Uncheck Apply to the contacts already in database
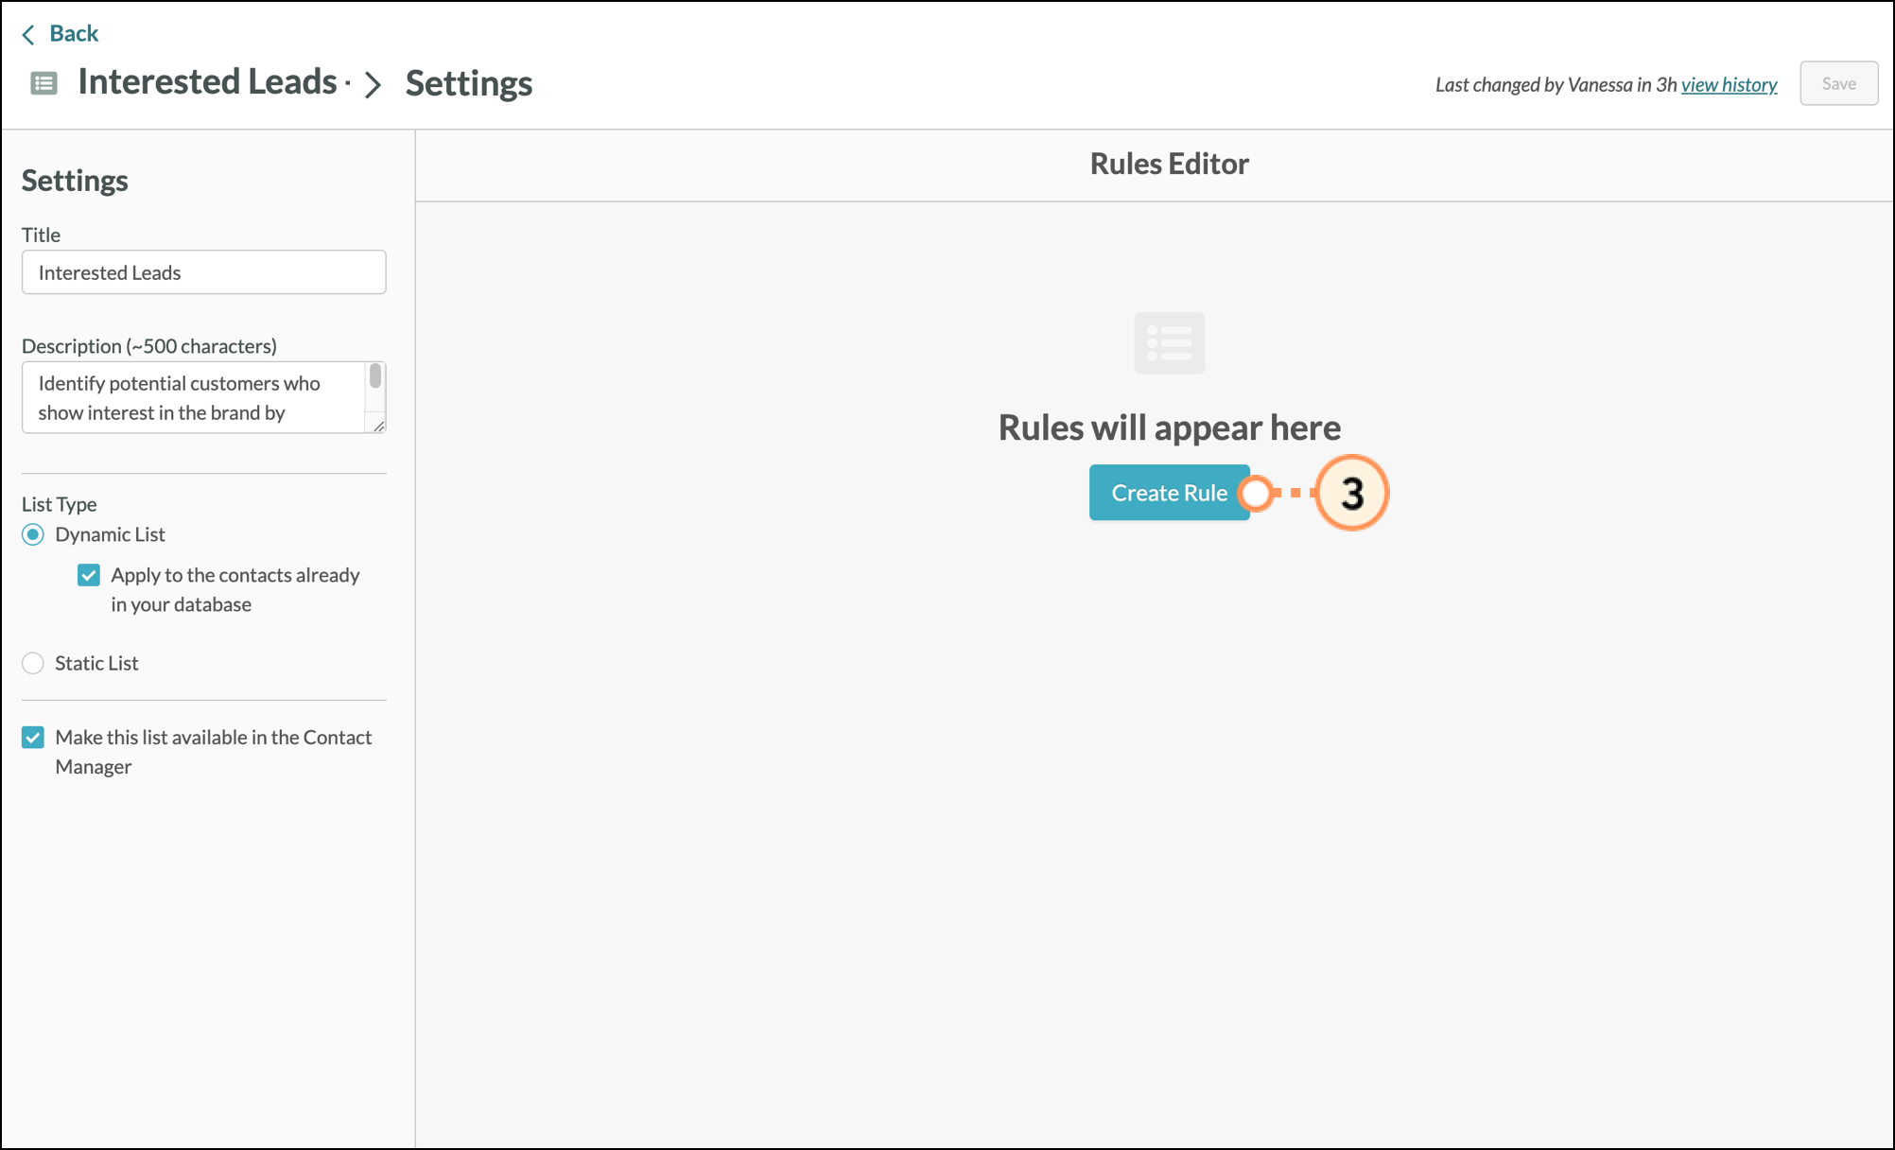The width and height of the screenshot is (1895, 1150). (89, 575)
